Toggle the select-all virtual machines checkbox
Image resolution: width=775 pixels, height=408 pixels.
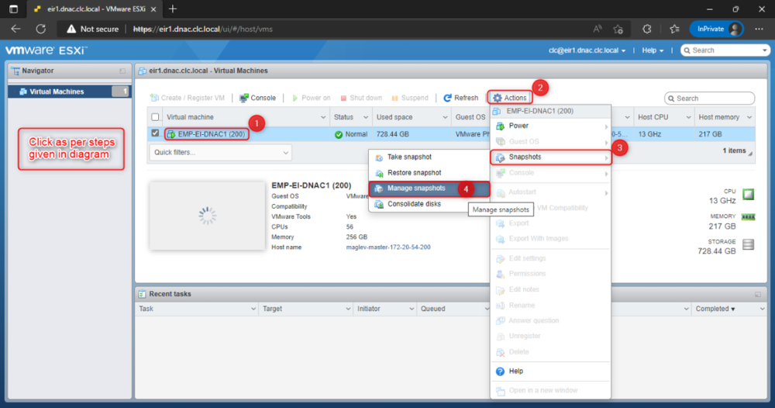[x=155, y=117]
